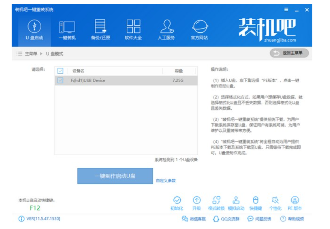
Task: Click the F12 hotkey text
Action: point(35,208)
